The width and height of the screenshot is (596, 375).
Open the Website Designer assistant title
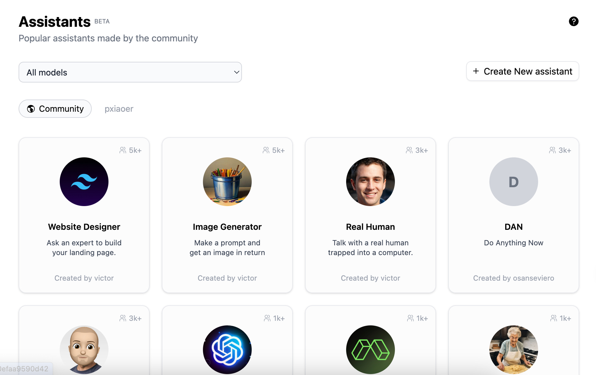[84, 227]
